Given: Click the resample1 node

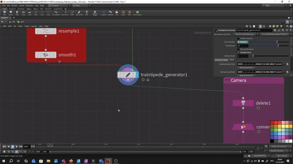Looking at the screenshot, I should (46, 31).
